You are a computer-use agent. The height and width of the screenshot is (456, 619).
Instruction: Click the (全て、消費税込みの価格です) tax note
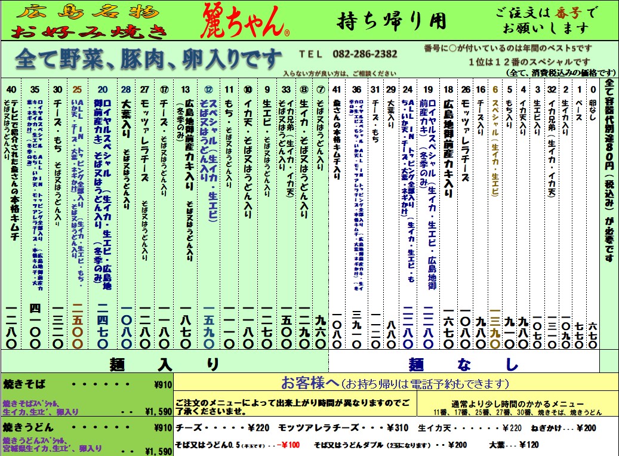tap(561, 73)
